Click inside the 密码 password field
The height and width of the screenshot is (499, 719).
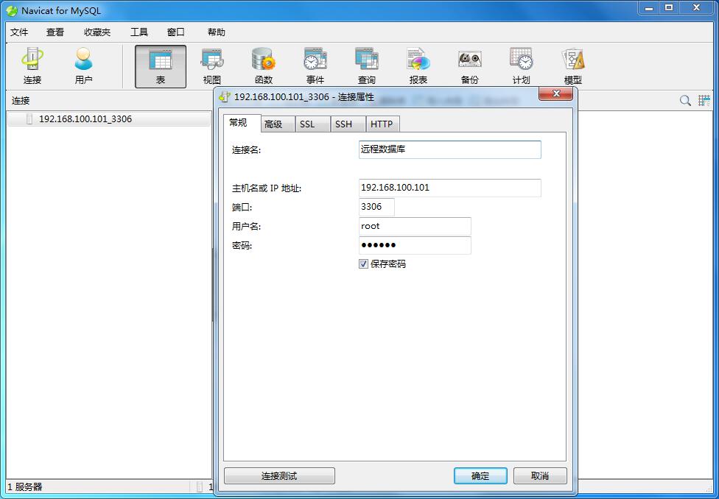tap(414, 245)
